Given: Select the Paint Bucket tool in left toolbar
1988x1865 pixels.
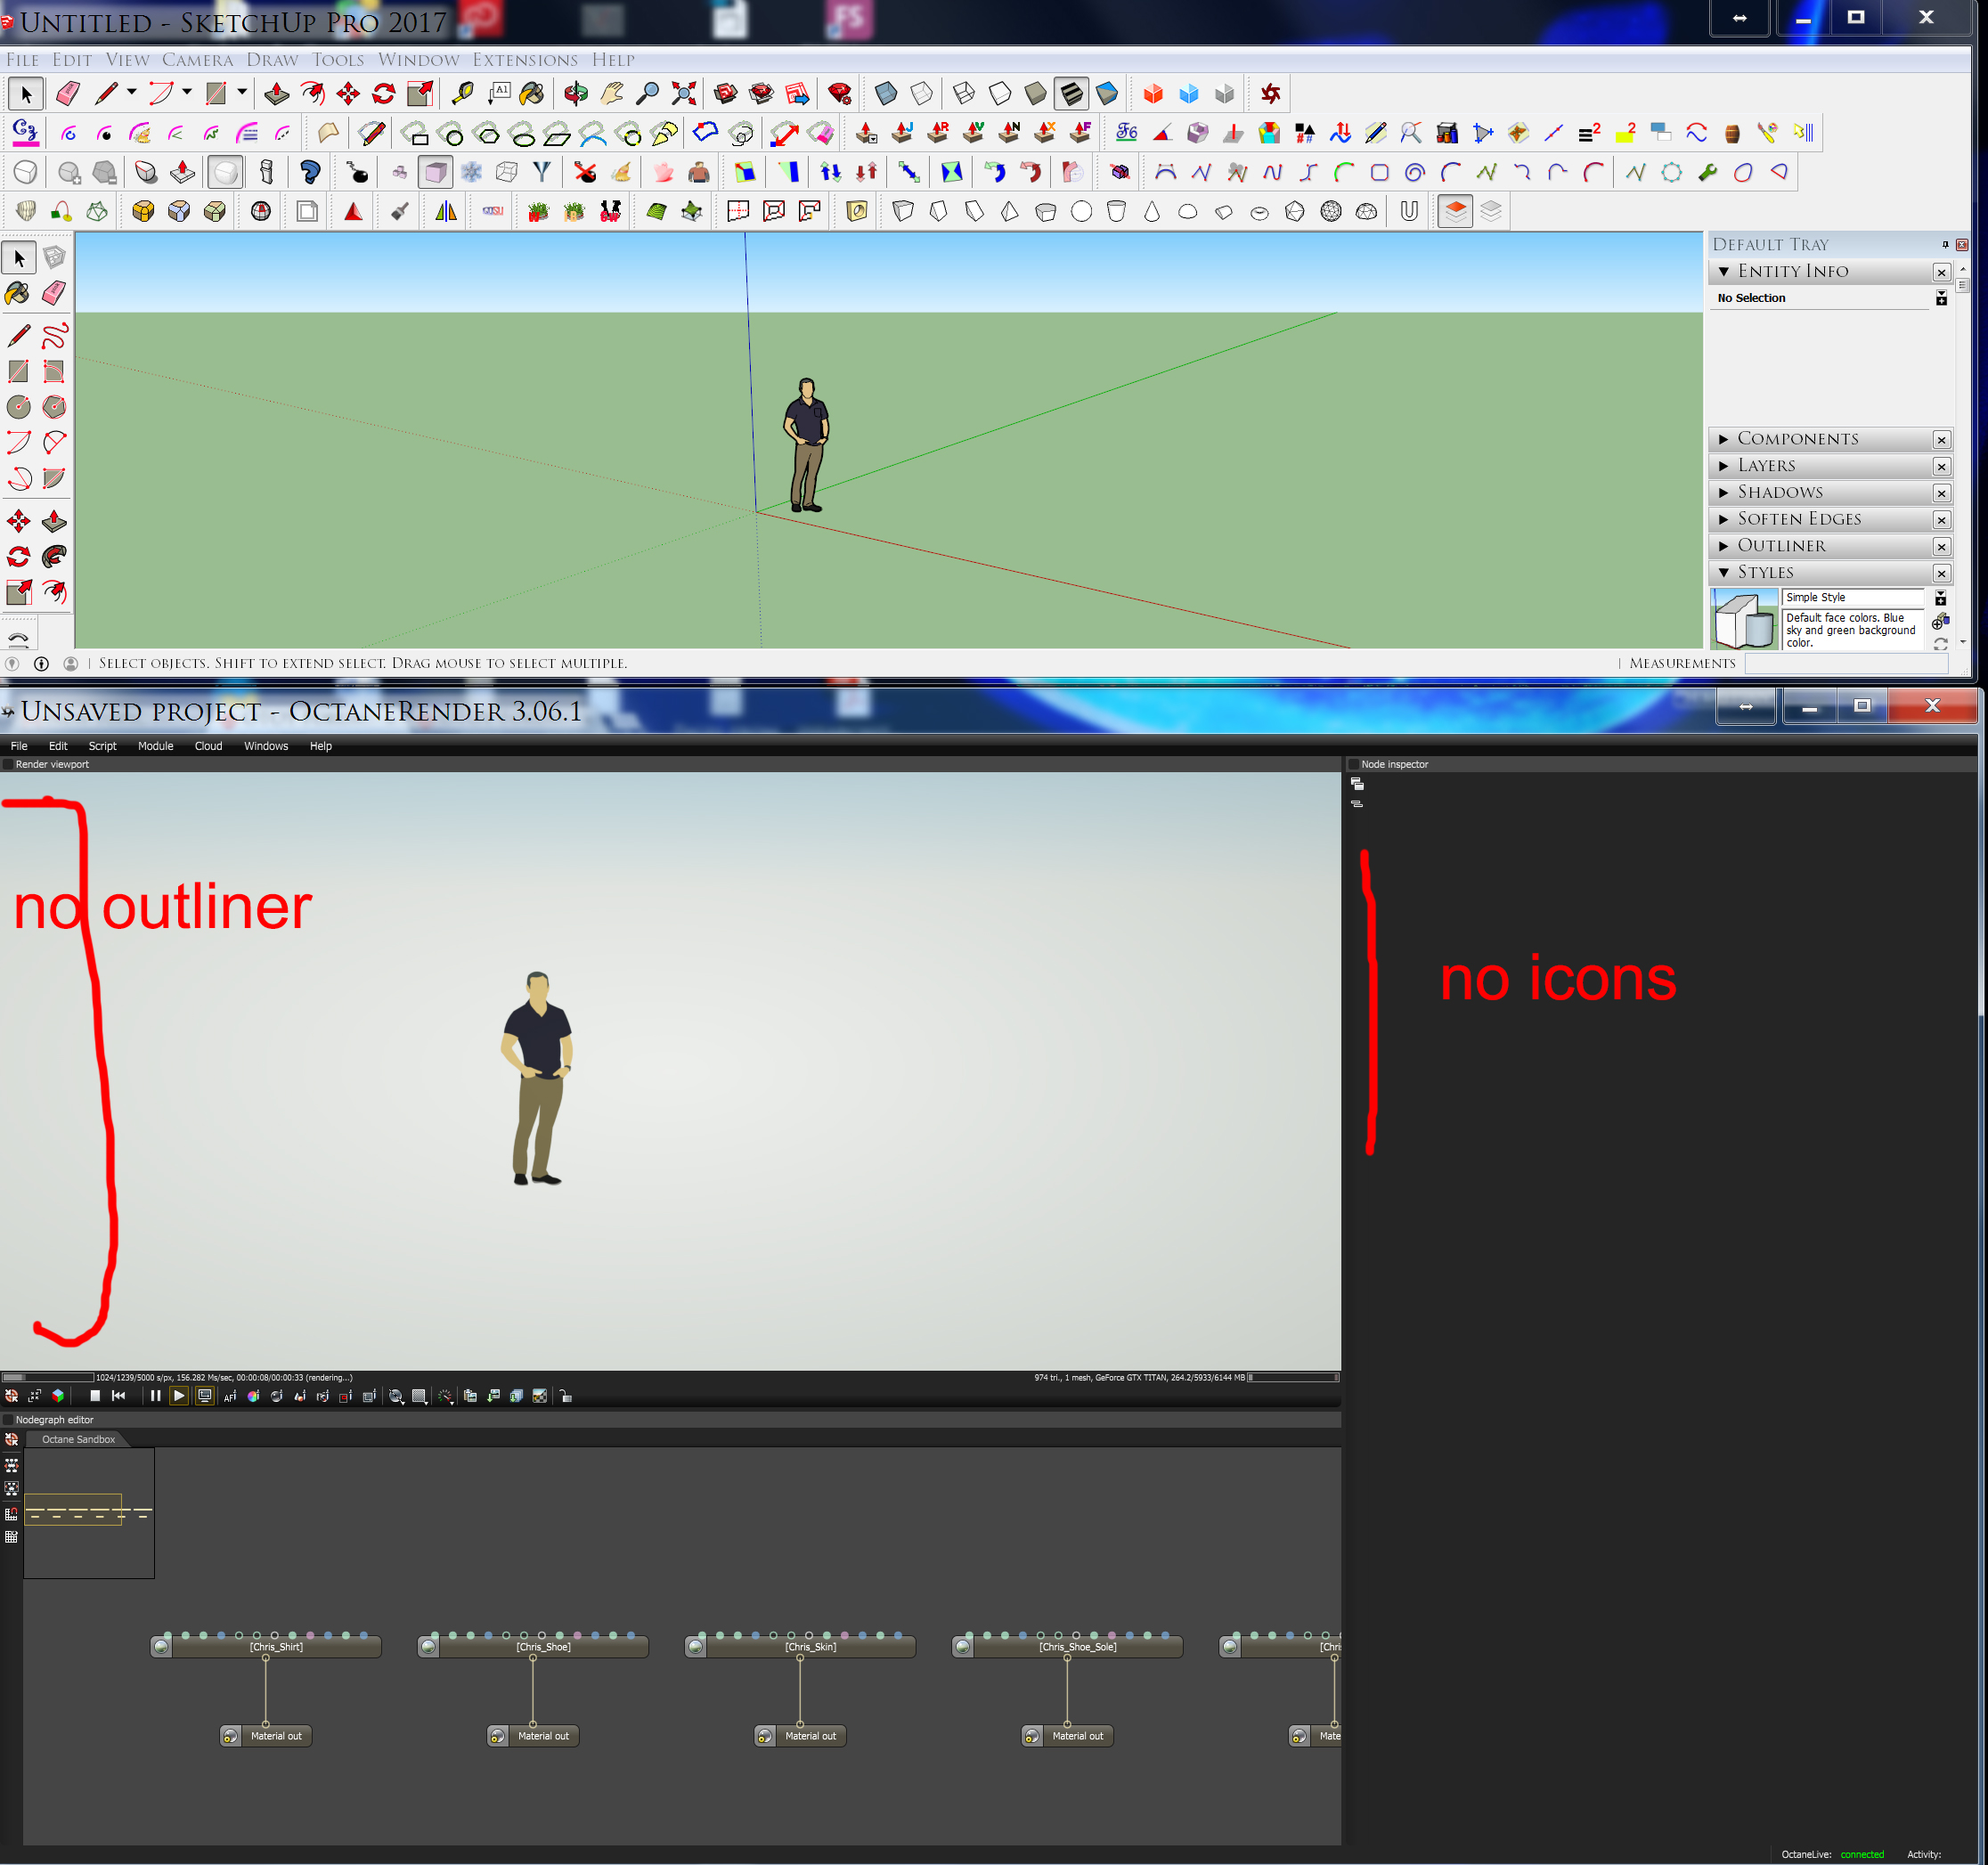Looking at the screenshot, I should click(18, 293).
